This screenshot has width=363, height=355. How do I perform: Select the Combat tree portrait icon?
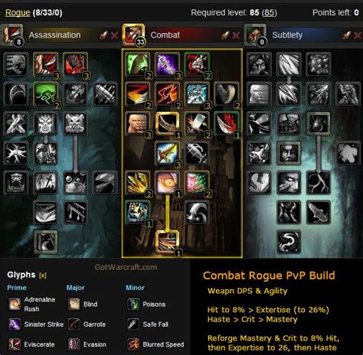(133, 34)
